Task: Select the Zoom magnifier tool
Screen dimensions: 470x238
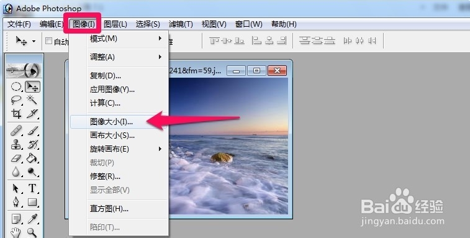Action: (x=32, y=232)
